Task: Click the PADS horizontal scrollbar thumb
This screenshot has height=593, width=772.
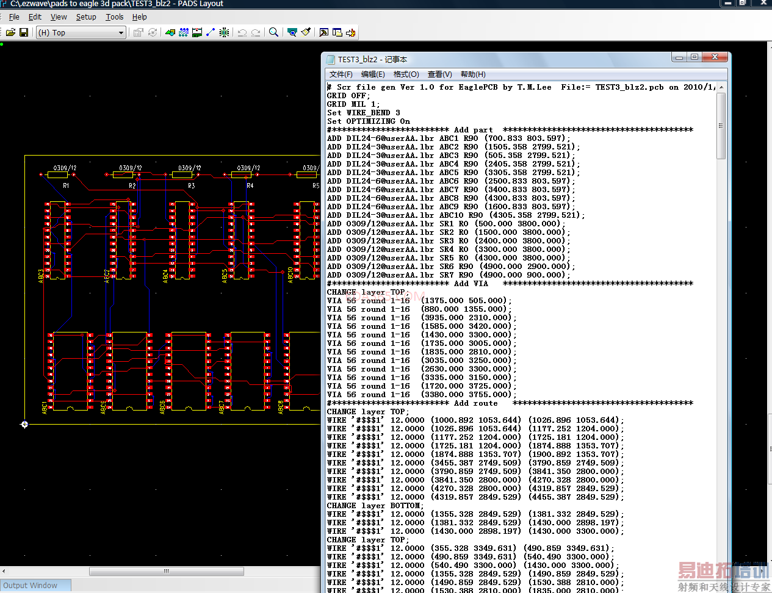Action: [166, 572]
